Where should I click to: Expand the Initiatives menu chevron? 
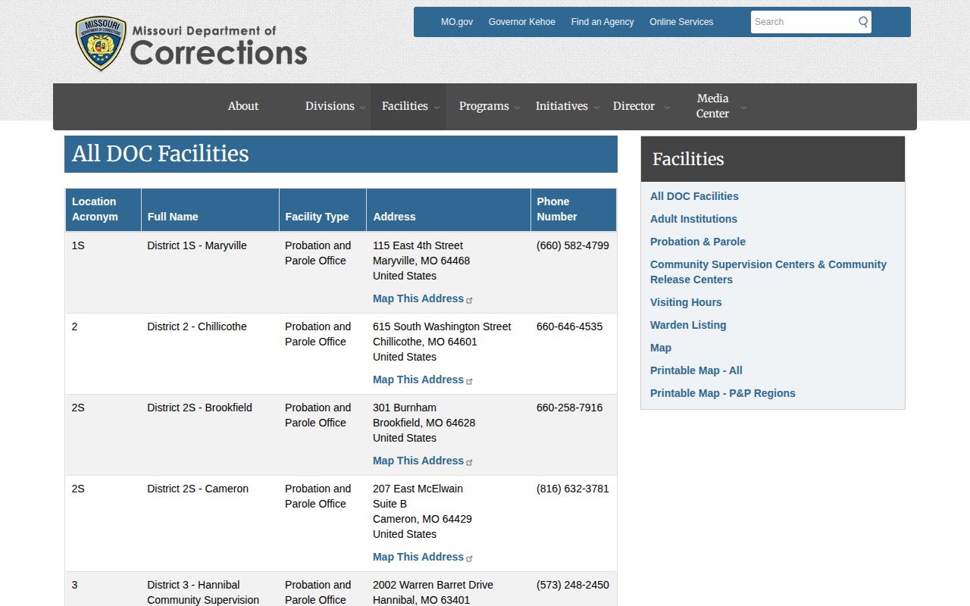[596, 108]
